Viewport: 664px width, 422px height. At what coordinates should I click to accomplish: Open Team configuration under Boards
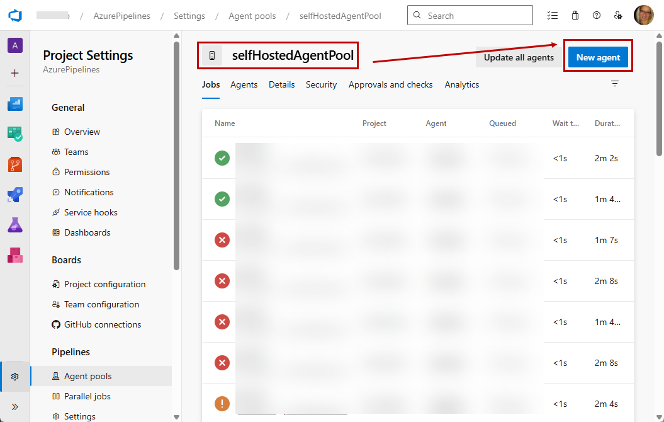coord(101,304)
